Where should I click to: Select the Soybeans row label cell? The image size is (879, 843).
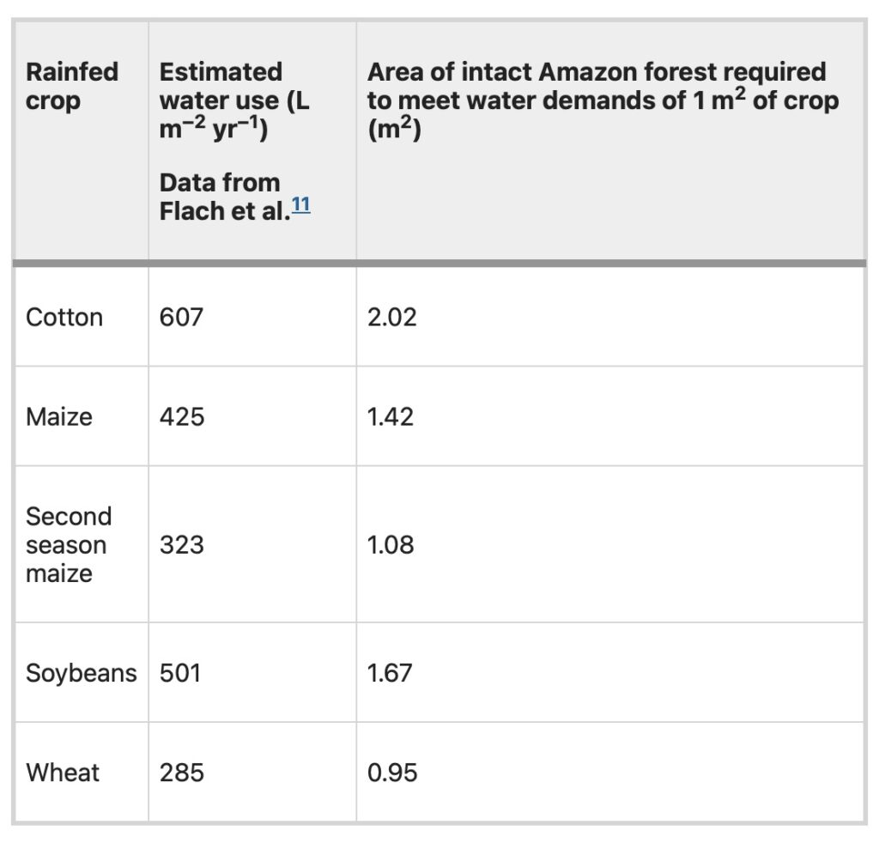(x=81, y=673)
